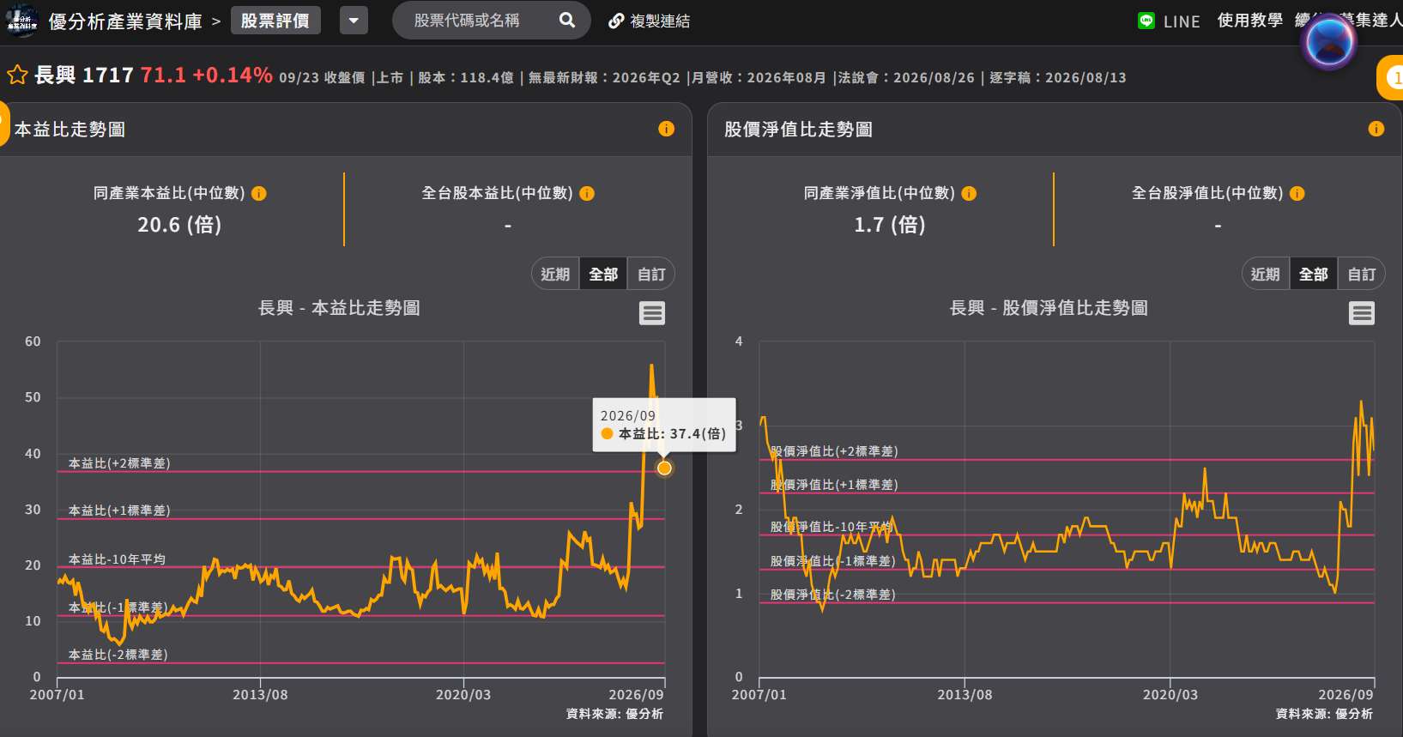Click the 優分析 site logo
The height and width of the screenshot is (737, 1403).
coord(21,21)
